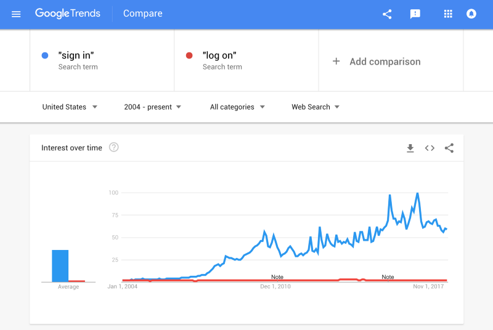
Task: Click the red dot for "log on"
Action: (x=189, y=55)
